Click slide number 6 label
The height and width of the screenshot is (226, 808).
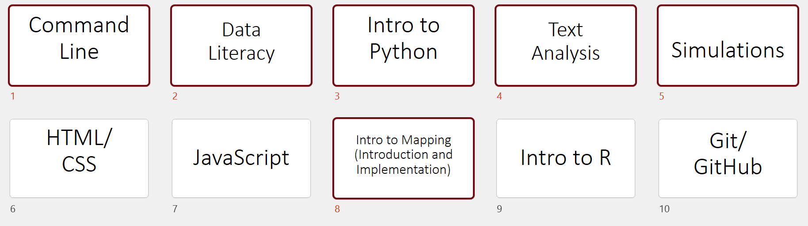[13, 209]
